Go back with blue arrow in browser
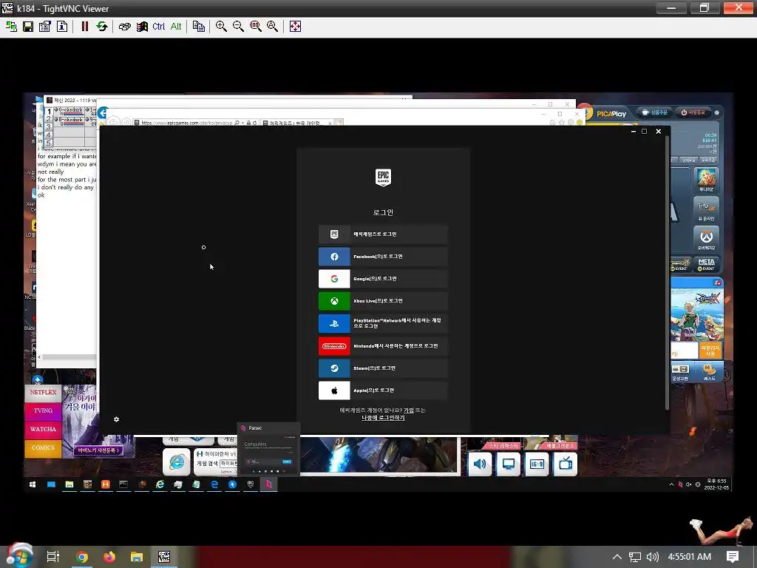757x568 pixels. coord(102,113)
